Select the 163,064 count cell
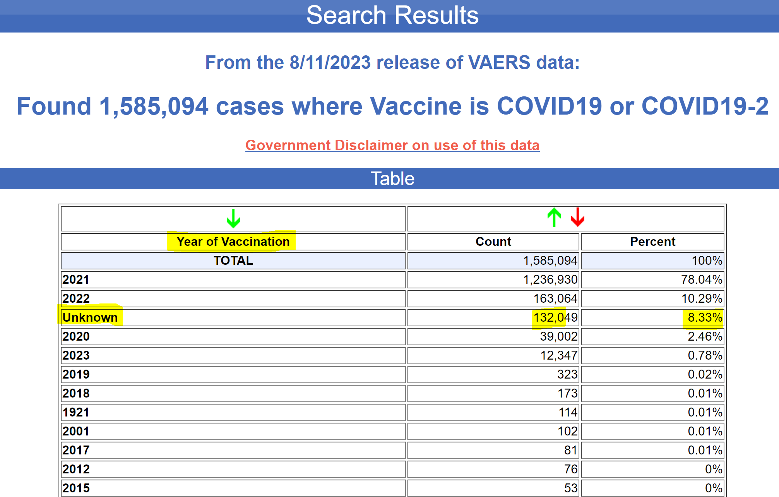This screenshot has height=497, width=779. pyautogui.click(x=493, y=298)
